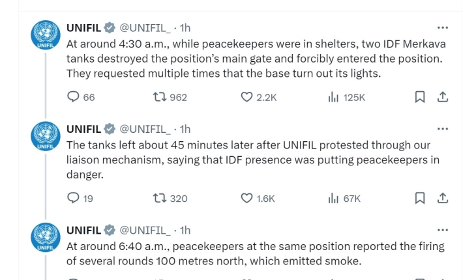Bookmark the liaison mechanism tweet
This screenshot has height=280, width=476.
click(x=419, y=198)
